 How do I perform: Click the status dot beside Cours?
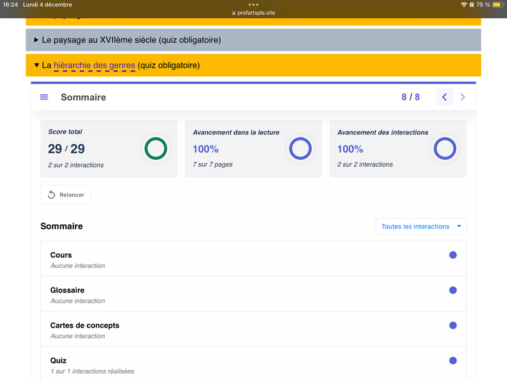(452, 255)
